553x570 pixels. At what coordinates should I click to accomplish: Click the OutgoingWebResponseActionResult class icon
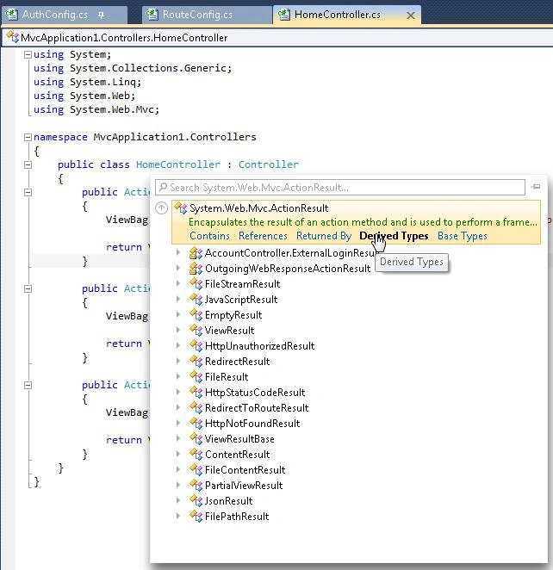click(x=196, y=269)
